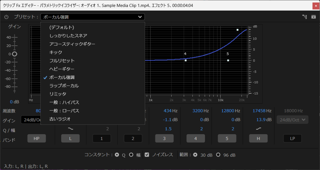Select the 96 dB range radio button
The width and height of the screenshot is (320, 170).
click(218, 155)
